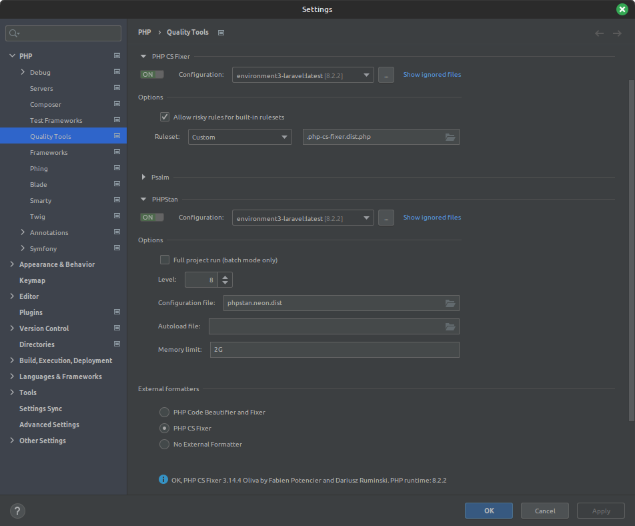Collapse the PHPStan section

pyautogui.click(x=143, y=200)
